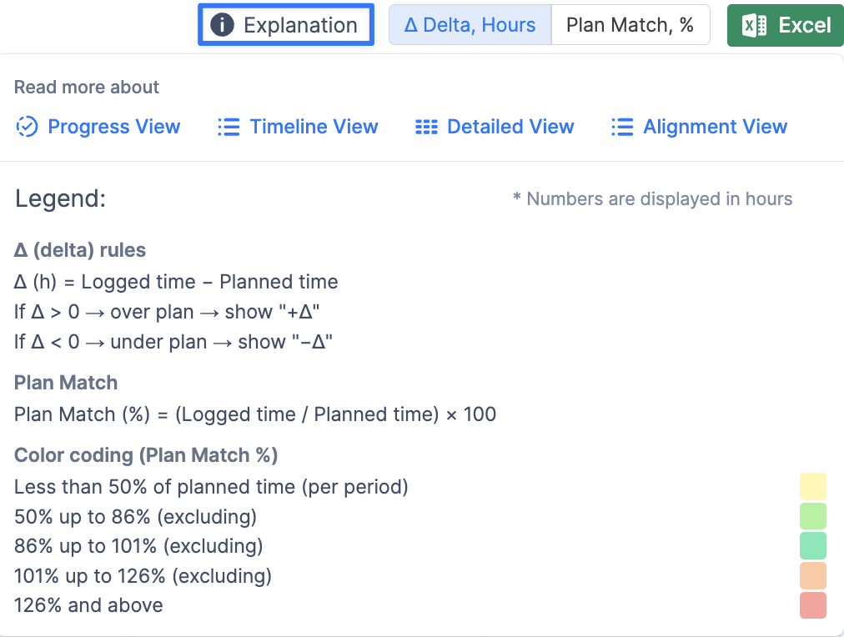Click the teal green 86%-101% swatch
The width and height of the screenshot is (844, 637).
(x=813, y=545)
